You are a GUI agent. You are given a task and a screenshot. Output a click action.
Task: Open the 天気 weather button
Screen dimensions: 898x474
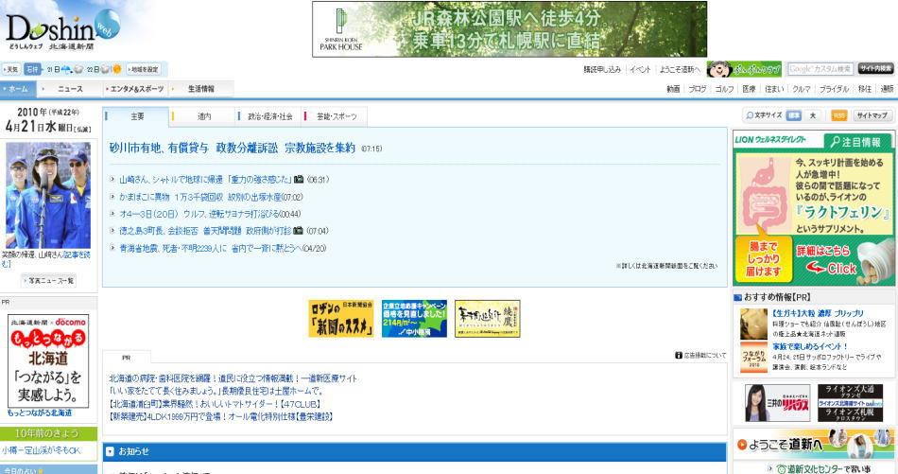coord(11,69)
